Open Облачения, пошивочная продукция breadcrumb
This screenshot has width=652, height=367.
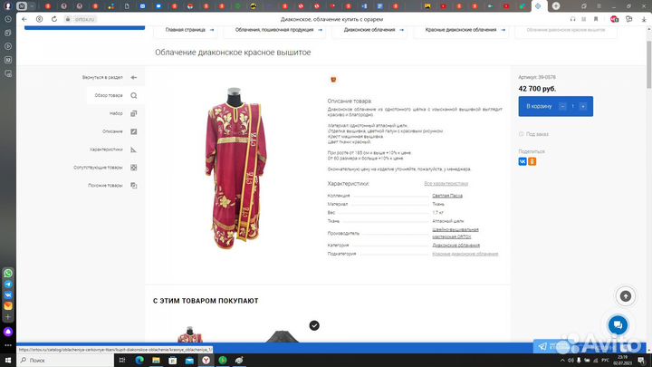tap(274, 30)
